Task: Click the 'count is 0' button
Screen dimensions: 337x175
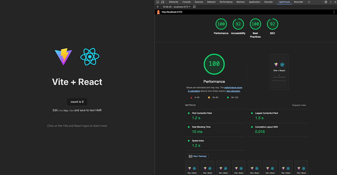Action: [x=77, y=102]
